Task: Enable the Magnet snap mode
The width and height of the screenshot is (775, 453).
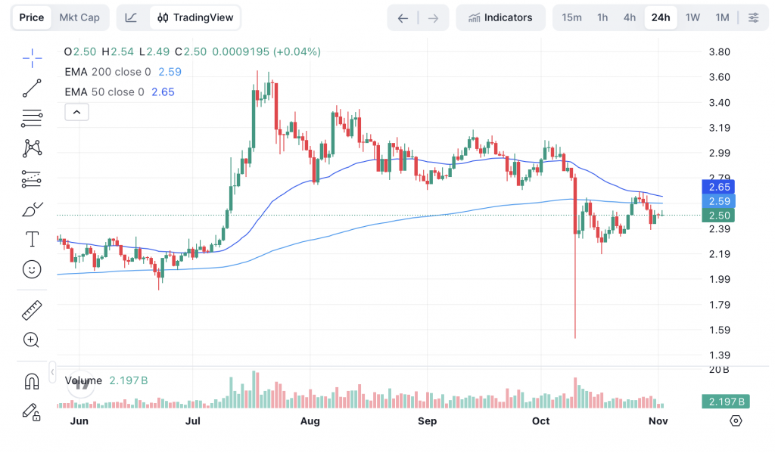Action: click(x=31, y=381)
